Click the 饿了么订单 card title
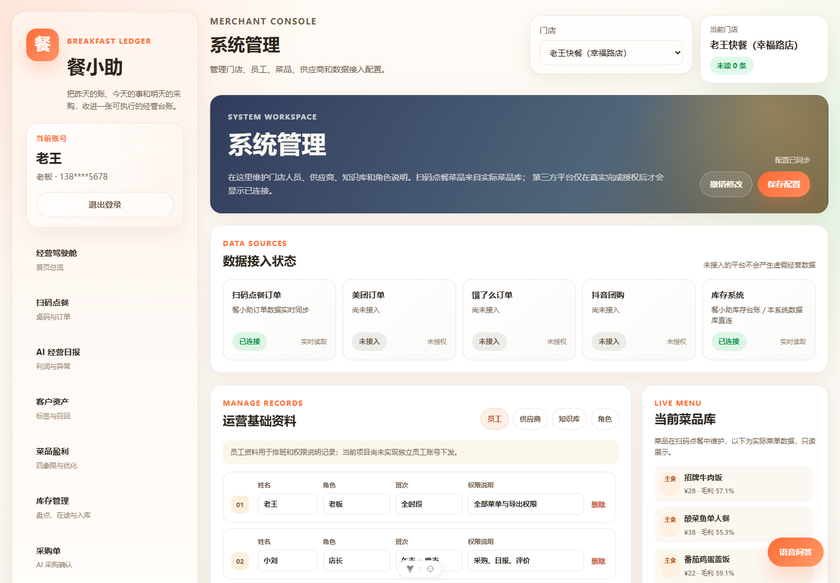Screen dimensions: 840x583 (492, 295)
